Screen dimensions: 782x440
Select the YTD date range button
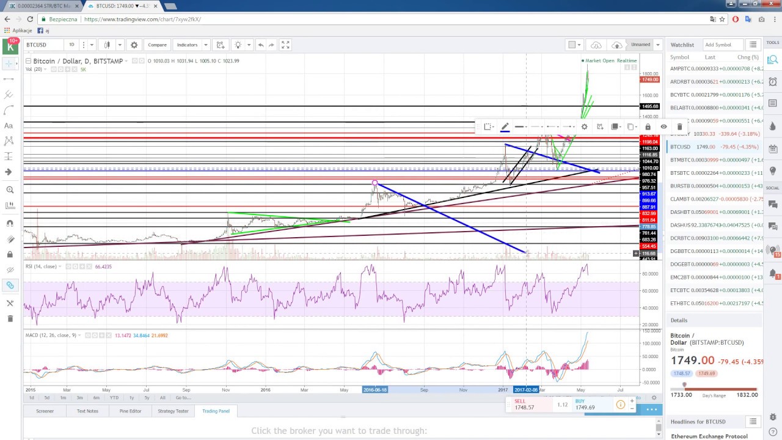tap(114, 398)
